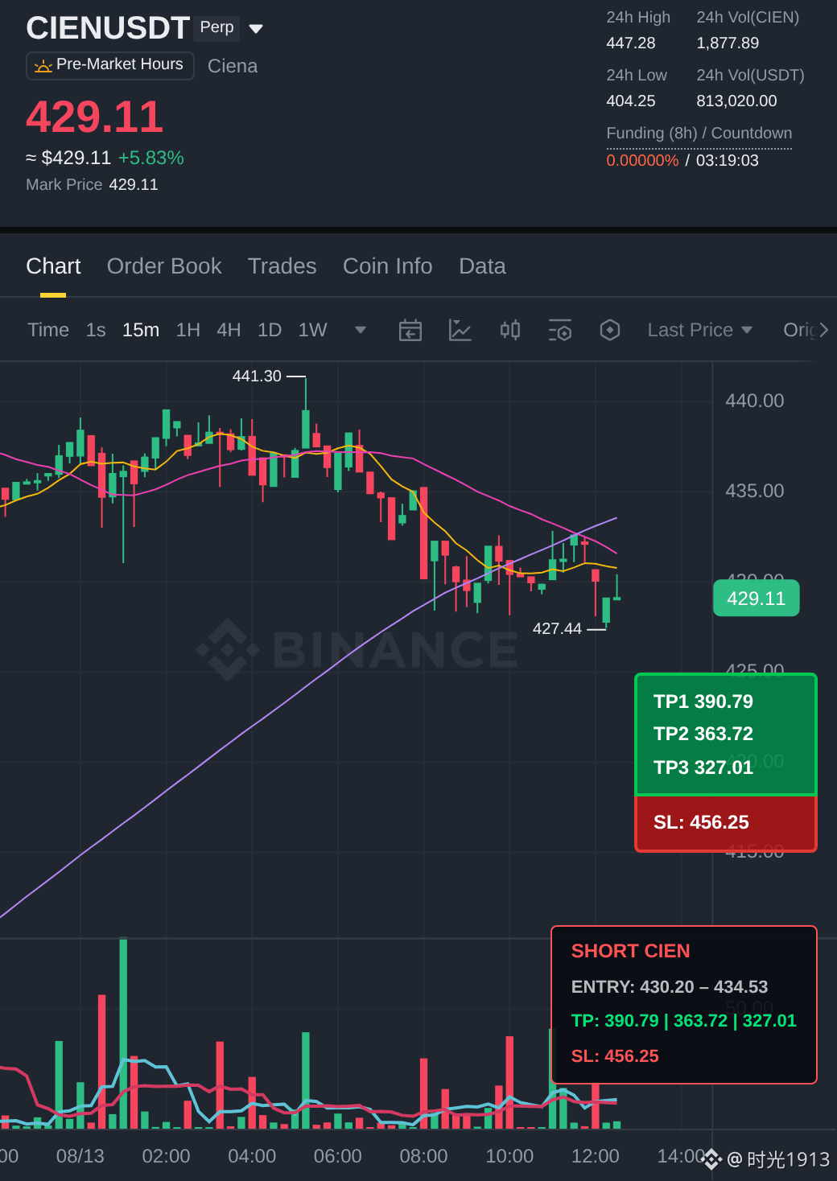Select the 1s interval
The width and height of the screenshot is (837, 1181).
[96, 330]
